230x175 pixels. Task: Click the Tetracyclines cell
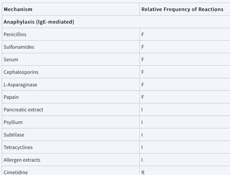(18, 147)
